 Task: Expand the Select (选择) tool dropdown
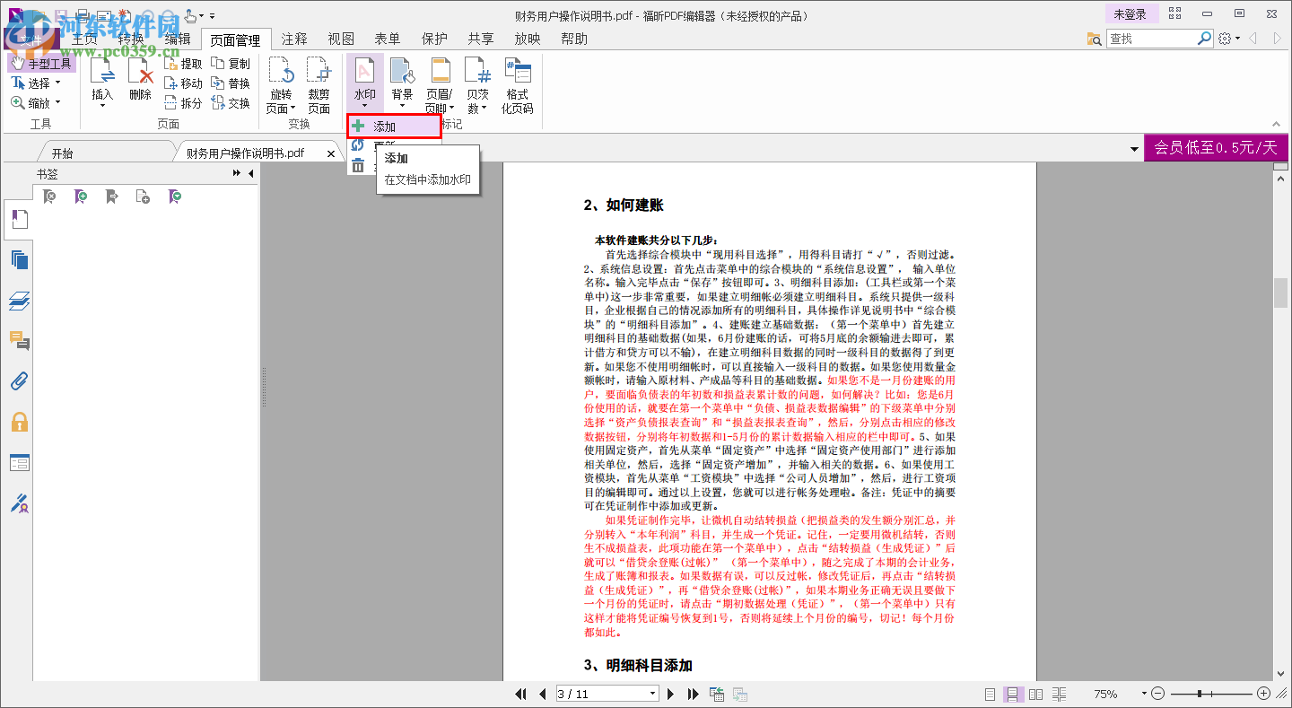pos(57,83)
